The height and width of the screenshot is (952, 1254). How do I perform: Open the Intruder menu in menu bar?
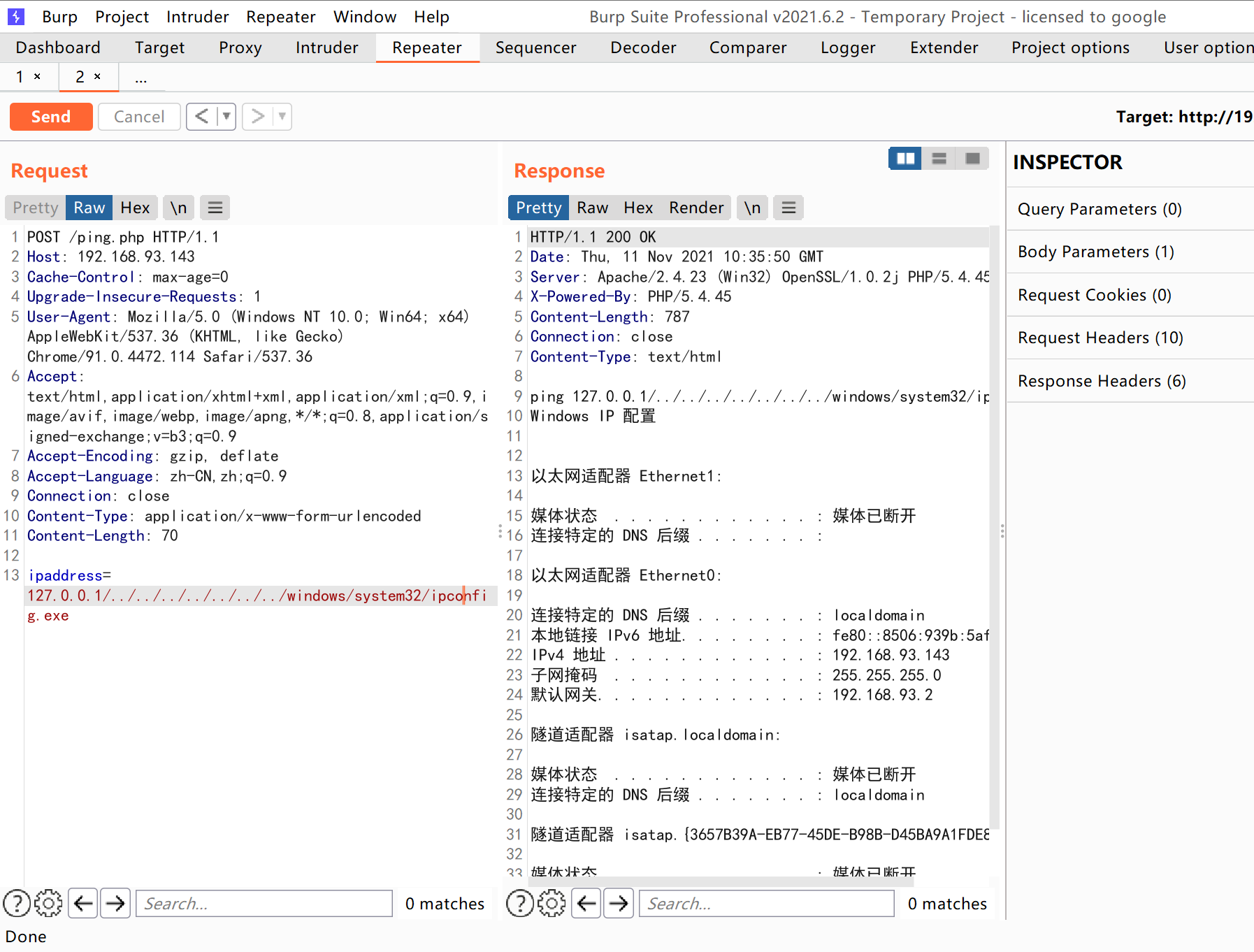point(198,17)
